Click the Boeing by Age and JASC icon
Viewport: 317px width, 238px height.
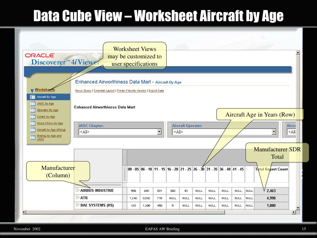pyautogui.click(x=33, y=138)
